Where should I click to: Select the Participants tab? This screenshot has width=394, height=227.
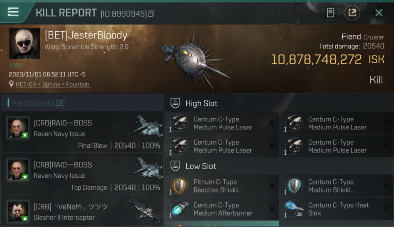tap(38, 103)
